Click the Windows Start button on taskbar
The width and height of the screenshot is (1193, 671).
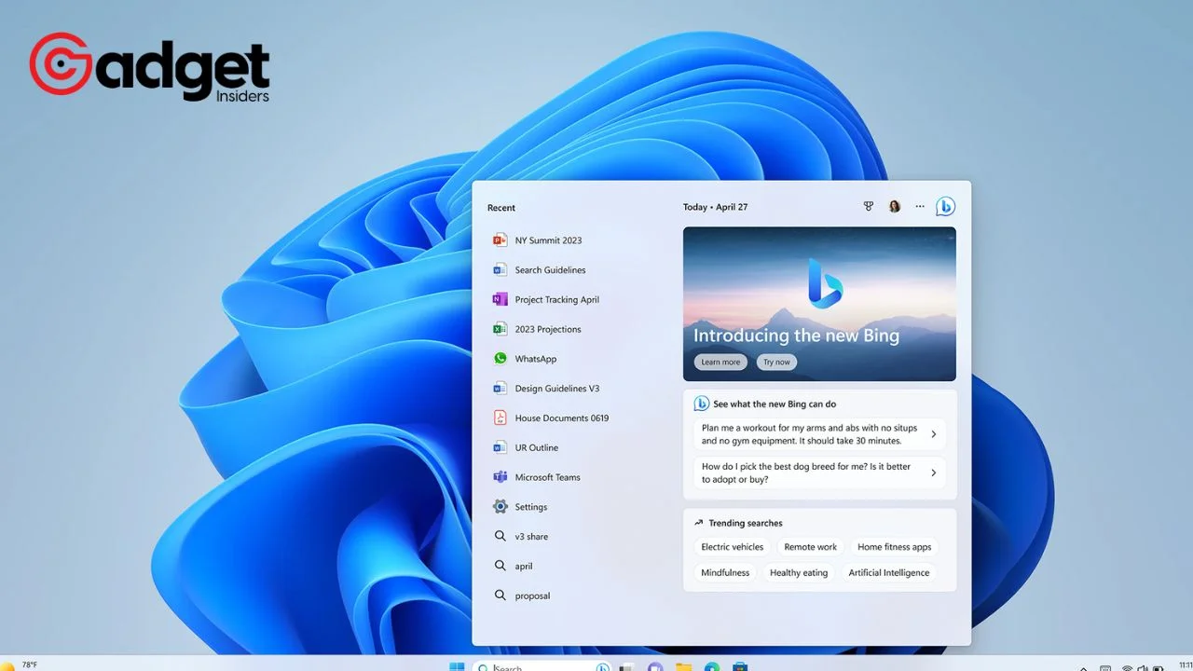coord(458,666)
